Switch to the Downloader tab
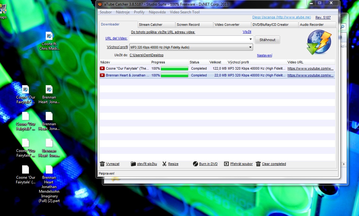The height and width of the screenshot is (216, 359). [x=118, y=24]
